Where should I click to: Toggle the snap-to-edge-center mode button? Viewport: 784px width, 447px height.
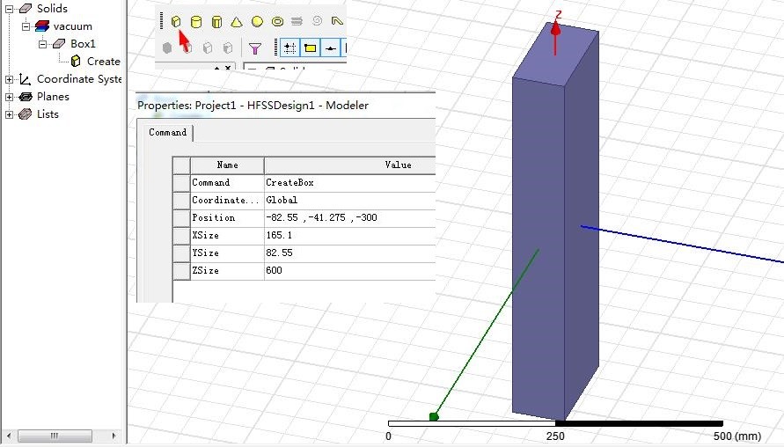coord(331,48)
